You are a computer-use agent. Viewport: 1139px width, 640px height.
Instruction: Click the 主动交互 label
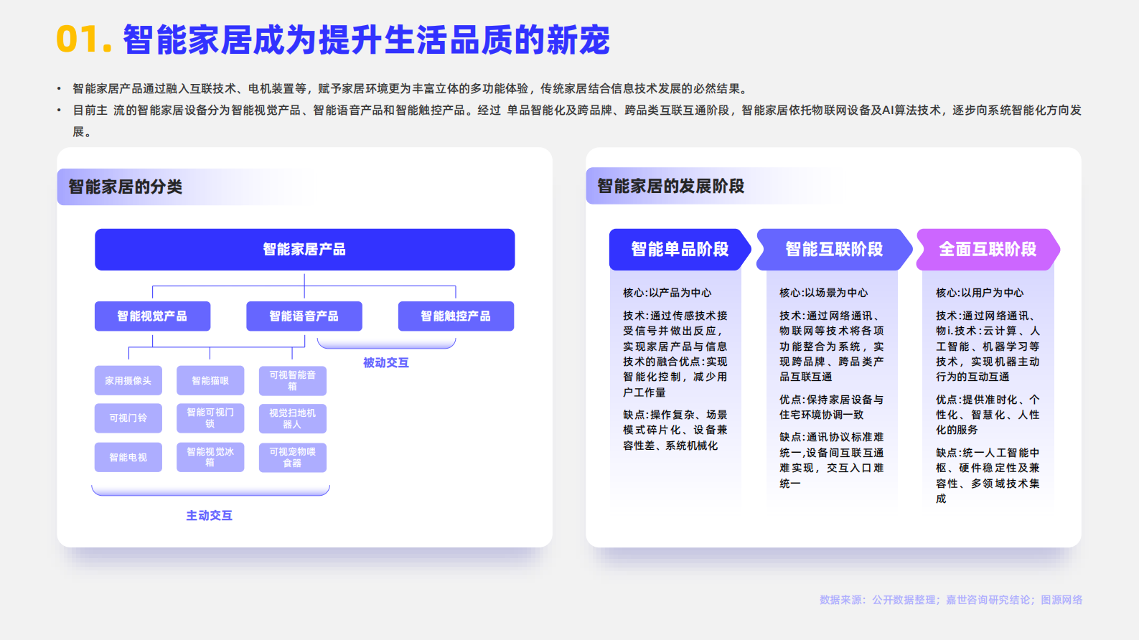click(209, 516)
